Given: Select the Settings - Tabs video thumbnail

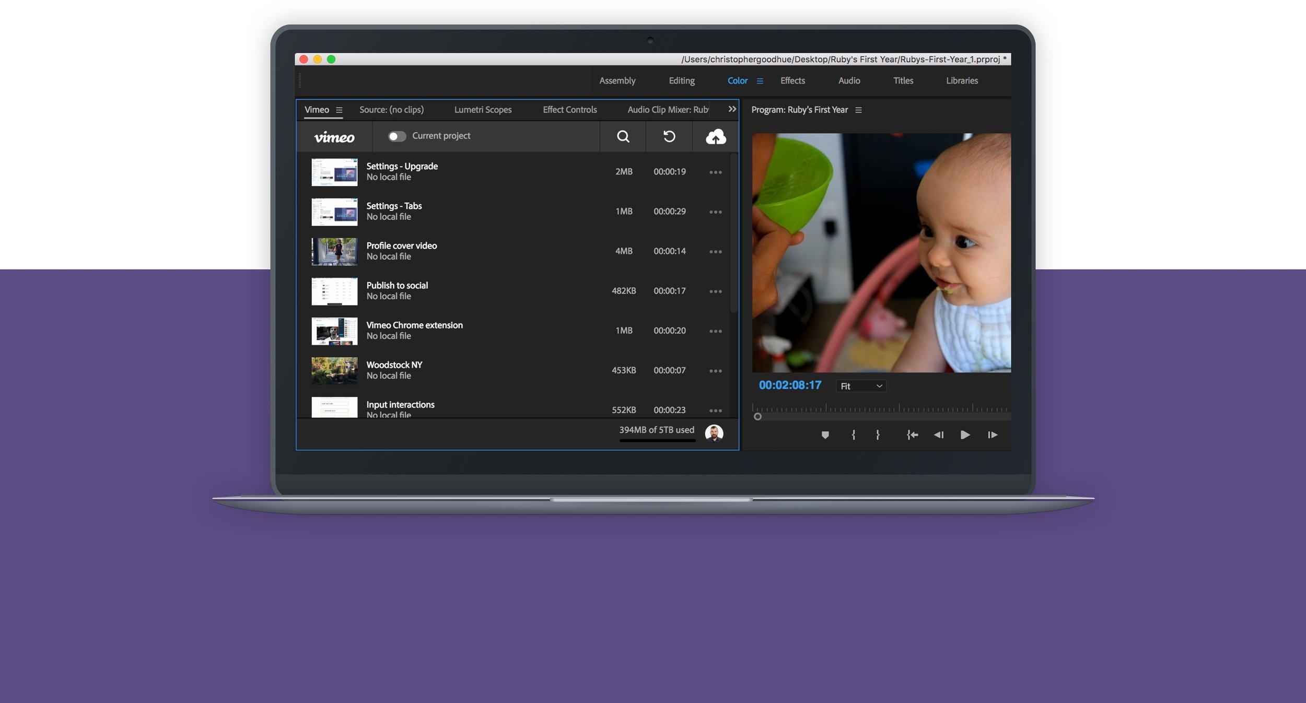Looking at the screenshot, I should click(334, 212).
